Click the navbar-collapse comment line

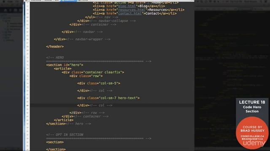tap(106, 21)
